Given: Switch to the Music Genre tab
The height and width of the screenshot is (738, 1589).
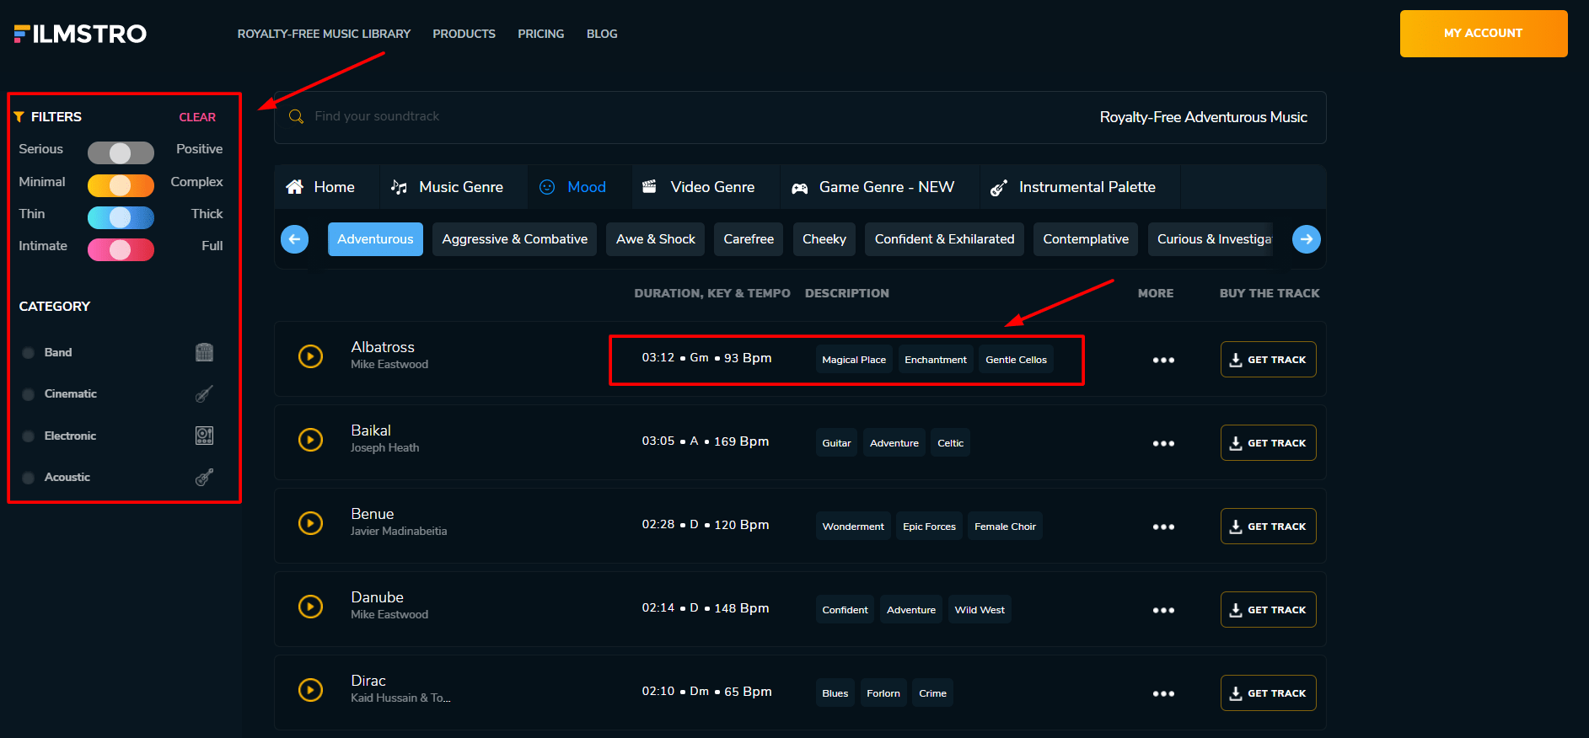Looking at the screenshot, I should (447, 187).
